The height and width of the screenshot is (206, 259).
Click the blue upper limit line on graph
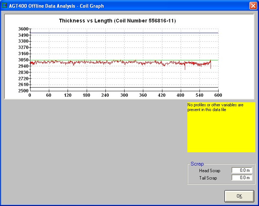(125, 33)
